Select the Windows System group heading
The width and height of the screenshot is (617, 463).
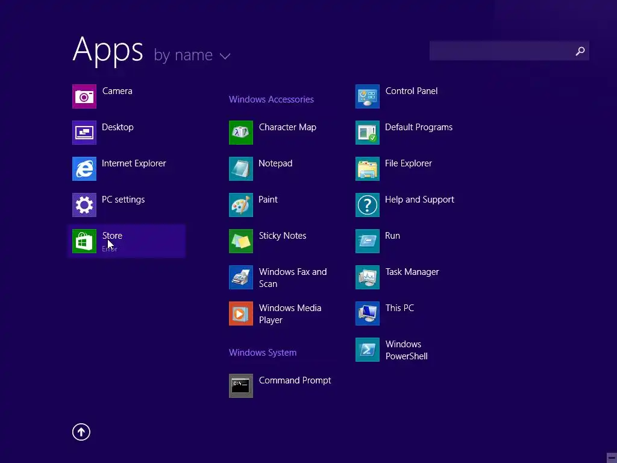263,352
